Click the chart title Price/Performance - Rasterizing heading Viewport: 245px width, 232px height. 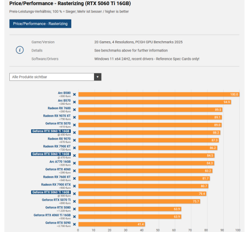70,4
